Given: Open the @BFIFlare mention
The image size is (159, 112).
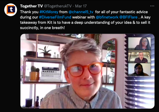Looking at the screenshot, I should click(x=128, y=17).
